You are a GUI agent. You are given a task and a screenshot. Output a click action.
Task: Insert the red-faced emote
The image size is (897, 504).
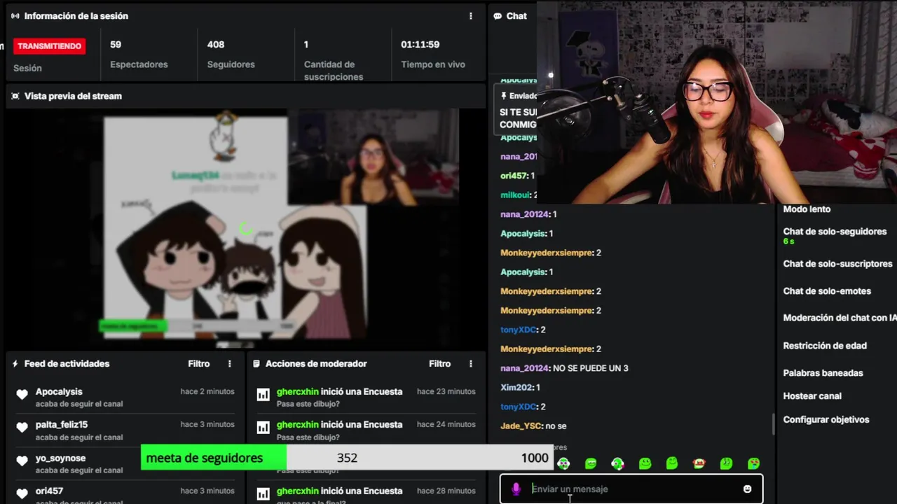[x=699, y=463]
